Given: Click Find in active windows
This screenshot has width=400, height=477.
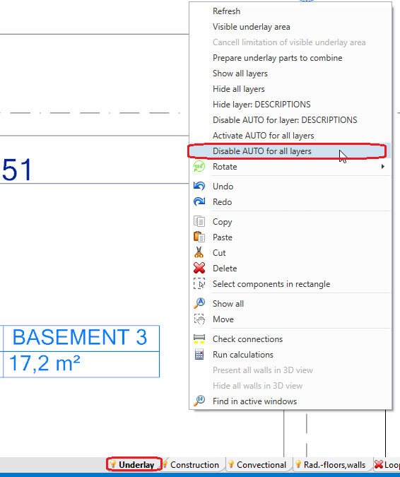Looking at the screenshot, I should (254, 401).
